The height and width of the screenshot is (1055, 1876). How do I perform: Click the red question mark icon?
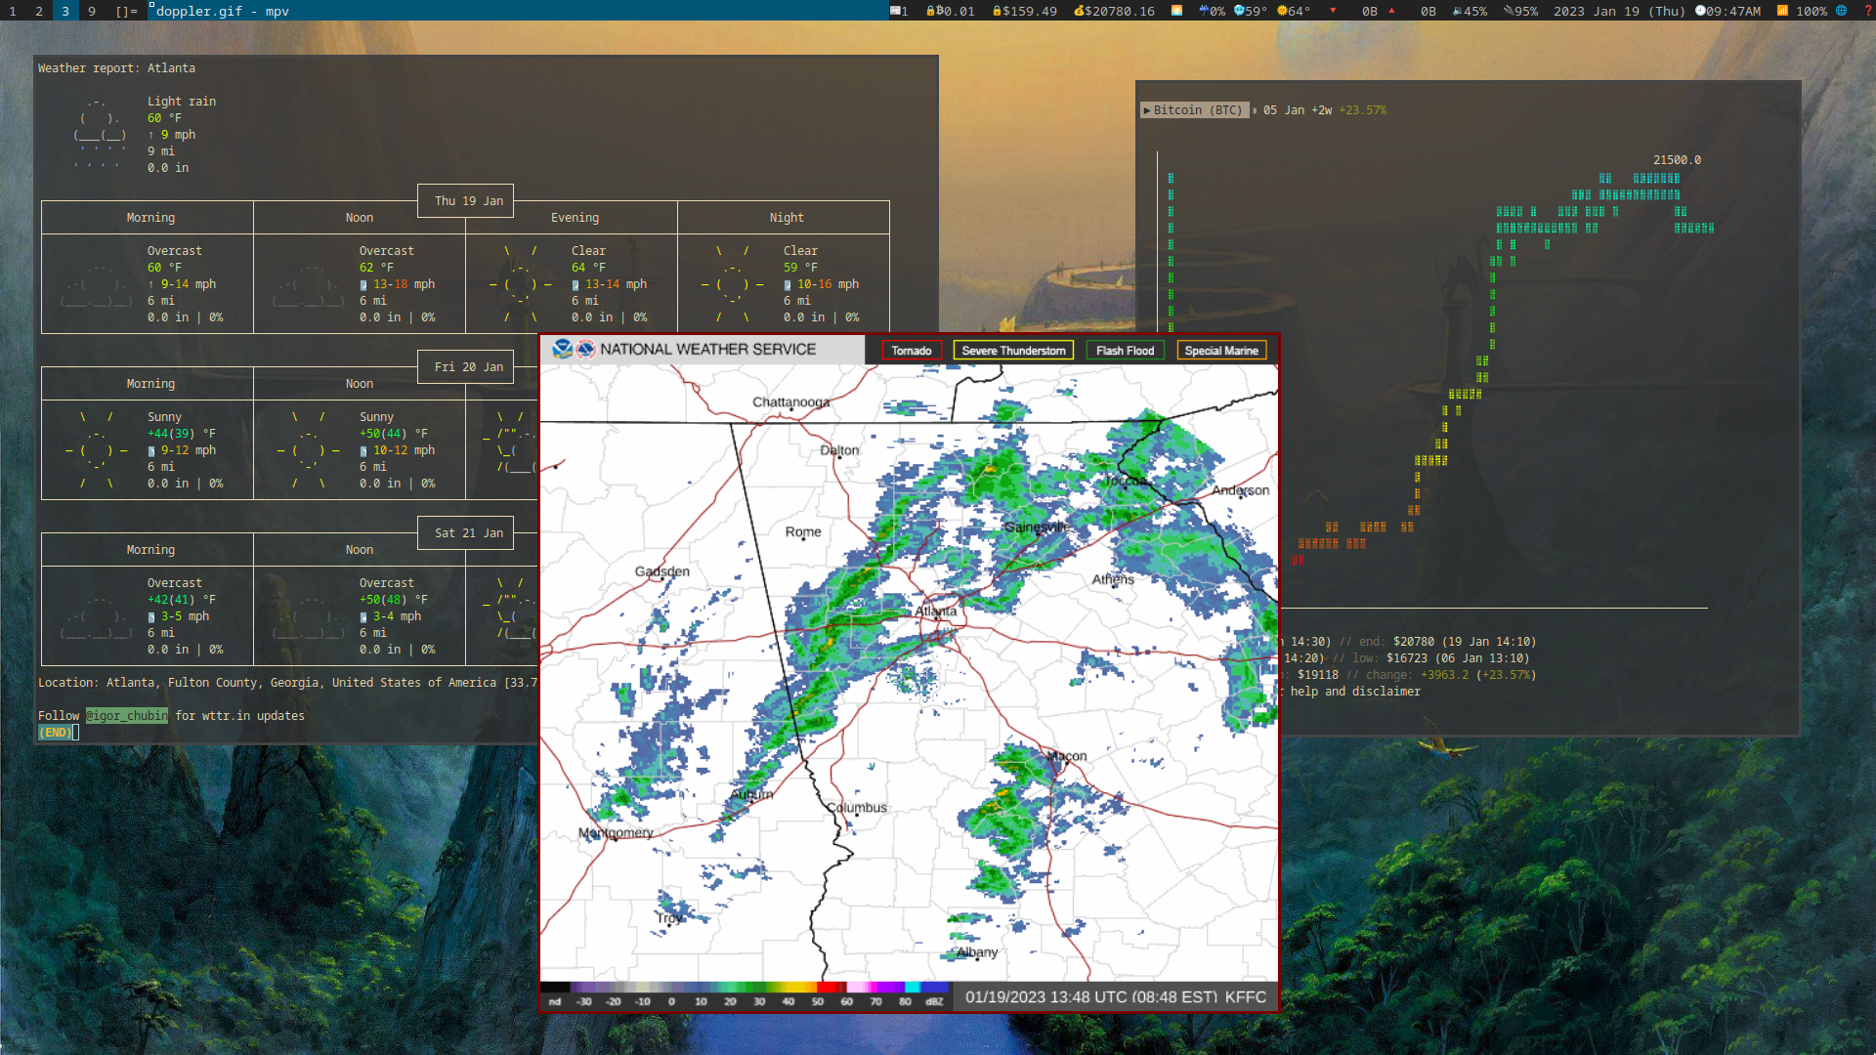1868,11
